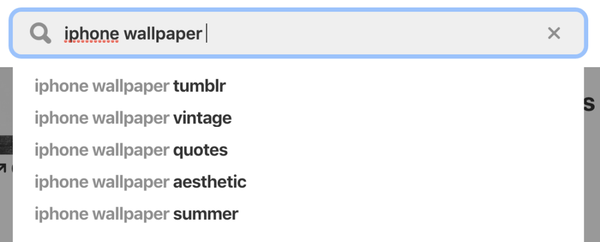This screenshot has width=600, height=242.
Task: Click the bold word "tumblr" in suggestions
Action: (199, 87)
